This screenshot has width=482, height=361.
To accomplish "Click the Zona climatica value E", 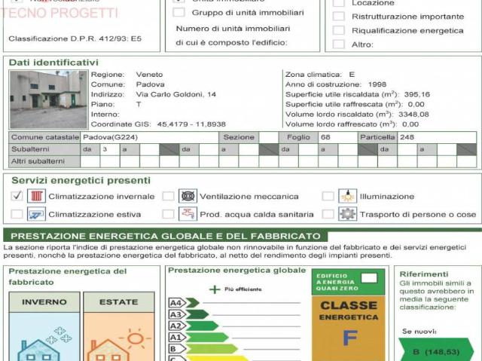I will 352,75.
